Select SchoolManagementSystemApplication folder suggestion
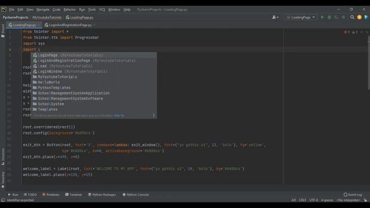The width and height of the screenshot is (370, 208). pyautogui.click(x=94, y=93)
